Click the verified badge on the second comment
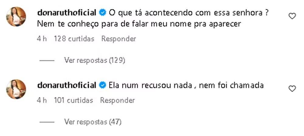This screenshot has height=136, width=304. point(102,85)
